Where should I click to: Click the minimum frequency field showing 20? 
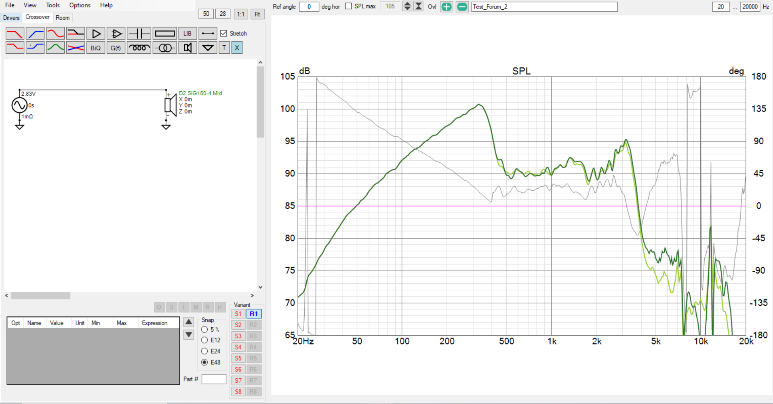click(721, 6)
